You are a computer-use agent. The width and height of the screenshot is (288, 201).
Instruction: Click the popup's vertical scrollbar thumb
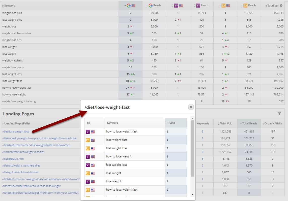[193, 149]
